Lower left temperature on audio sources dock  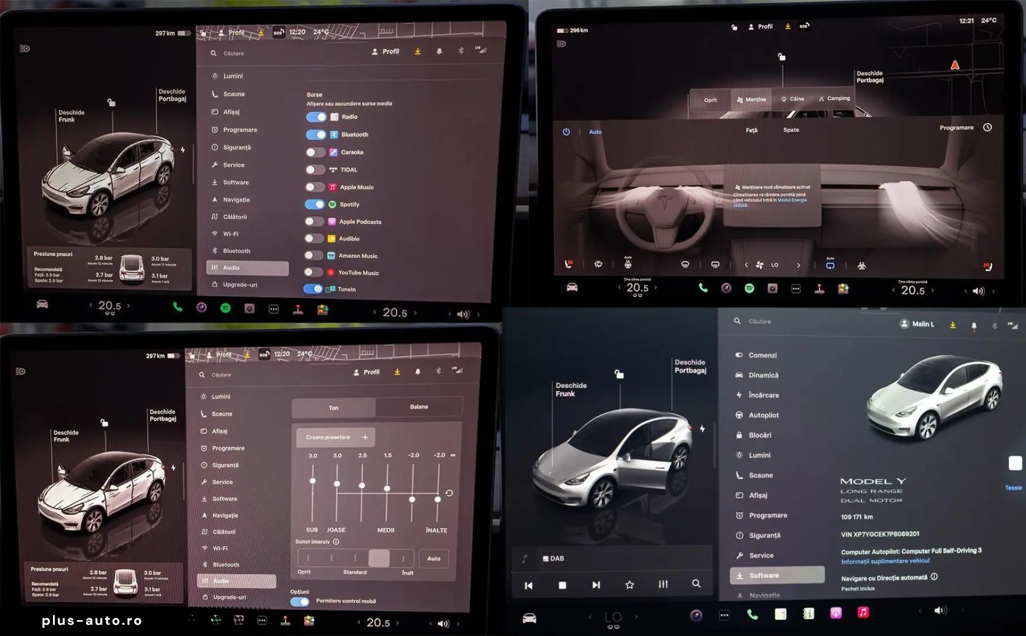(91, 305)
